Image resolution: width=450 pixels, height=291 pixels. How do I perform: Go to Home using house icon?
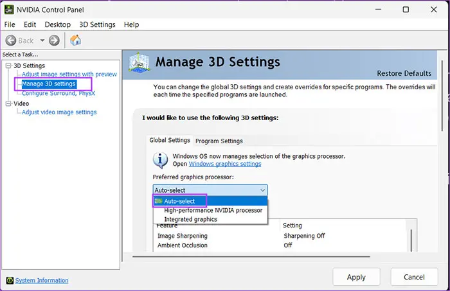click(x=75, y=40)
